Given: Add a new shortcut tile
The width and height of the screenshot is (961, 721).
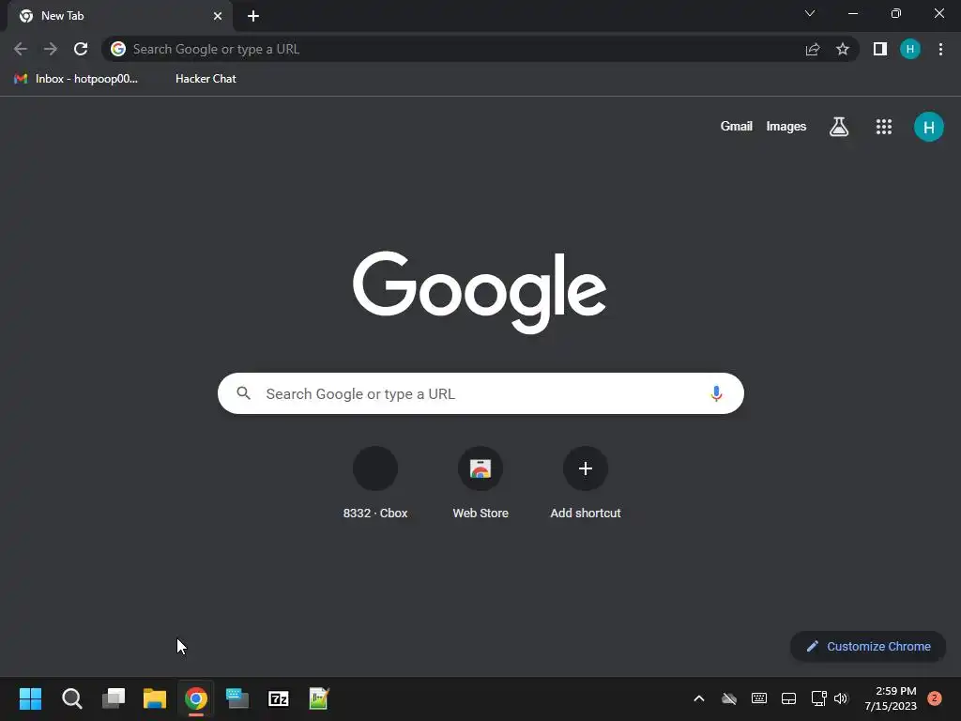Looking at the screenshot, I should [x=586, y=483].
